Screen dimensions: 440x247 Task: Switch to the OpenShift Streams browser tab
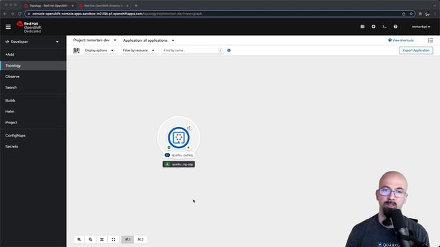point(103,5)
